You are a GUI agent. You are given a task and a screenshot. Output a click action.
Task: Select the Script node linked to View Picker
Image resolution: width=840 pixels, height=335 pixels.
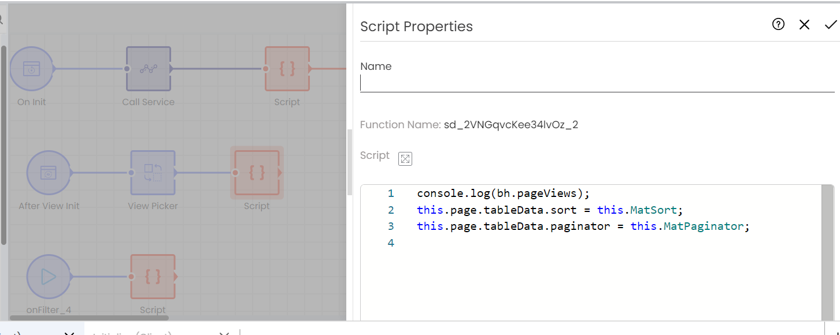257,173
